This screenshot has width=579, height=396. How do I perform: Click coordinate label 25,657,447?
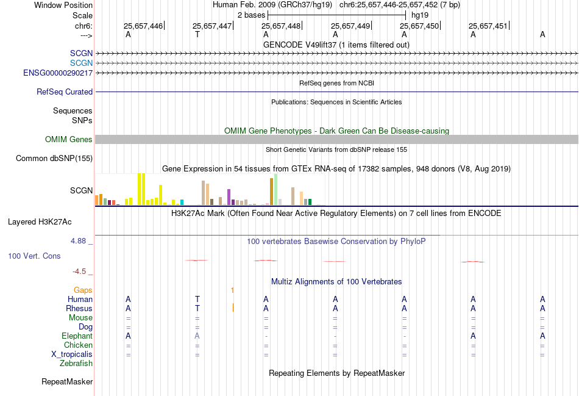(212, 26)
